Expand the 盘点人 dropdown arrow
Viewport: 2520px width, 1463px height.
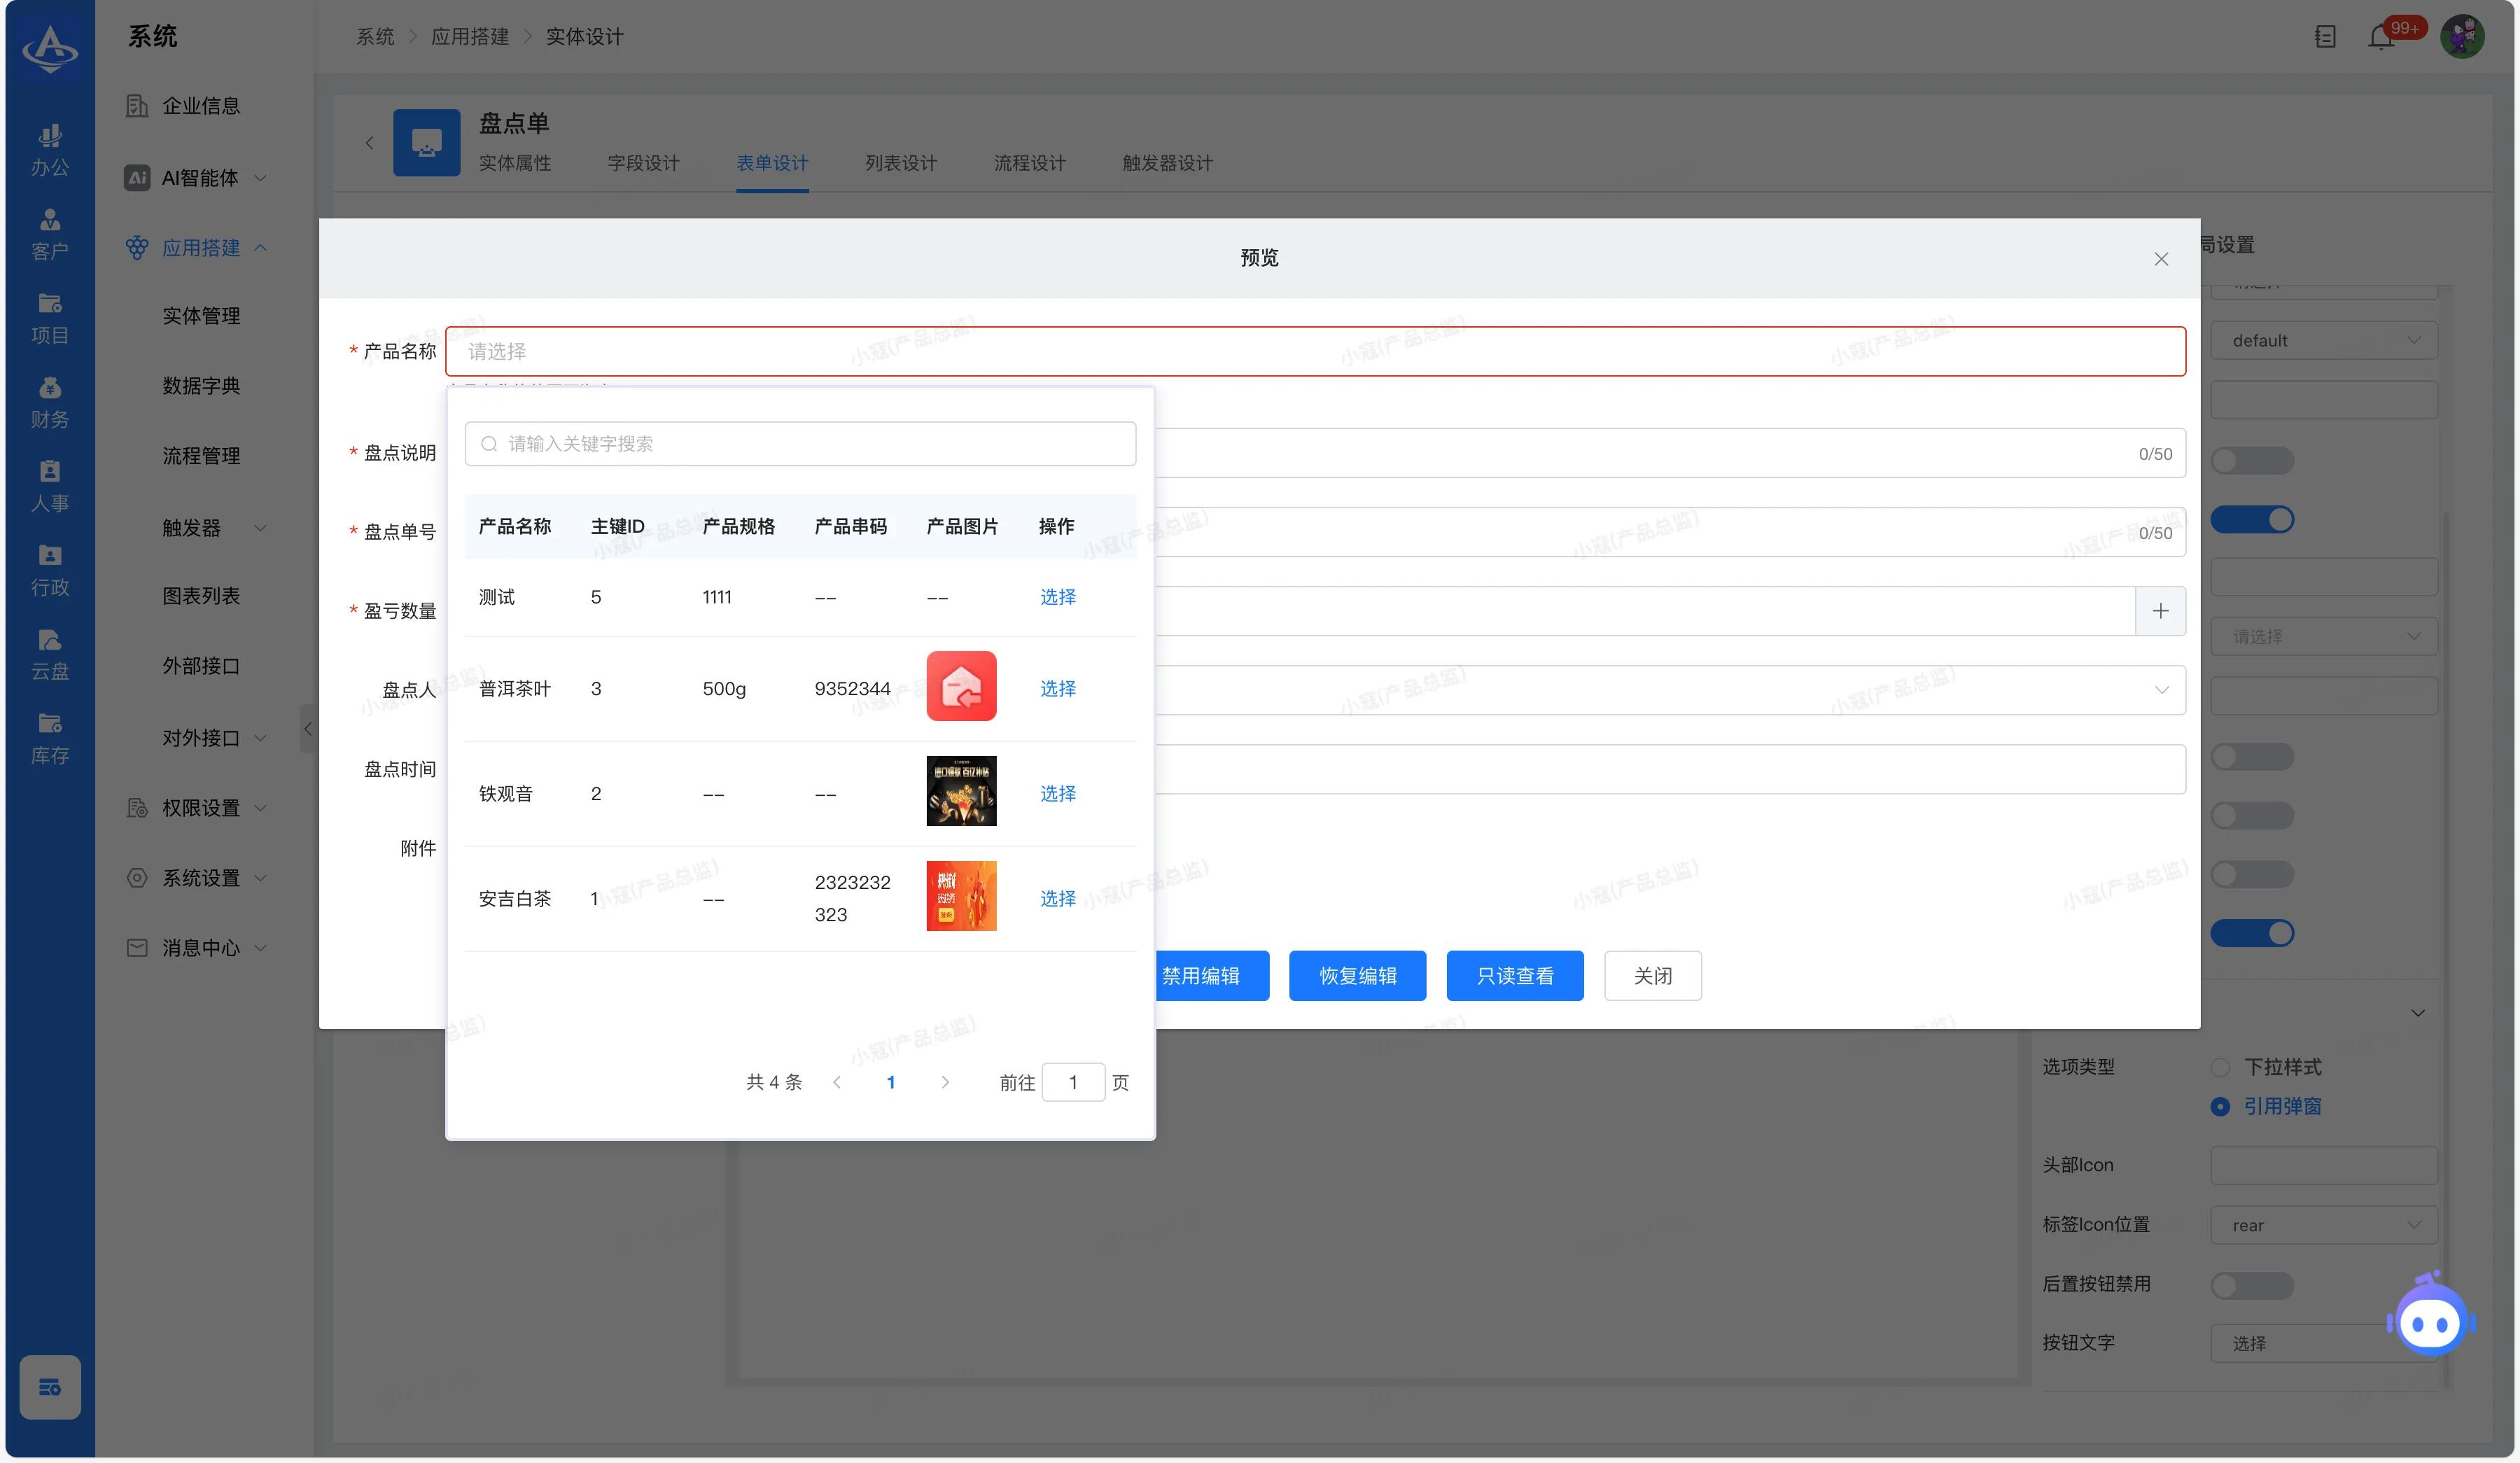pyautogui.click(x=2161, y=690)
